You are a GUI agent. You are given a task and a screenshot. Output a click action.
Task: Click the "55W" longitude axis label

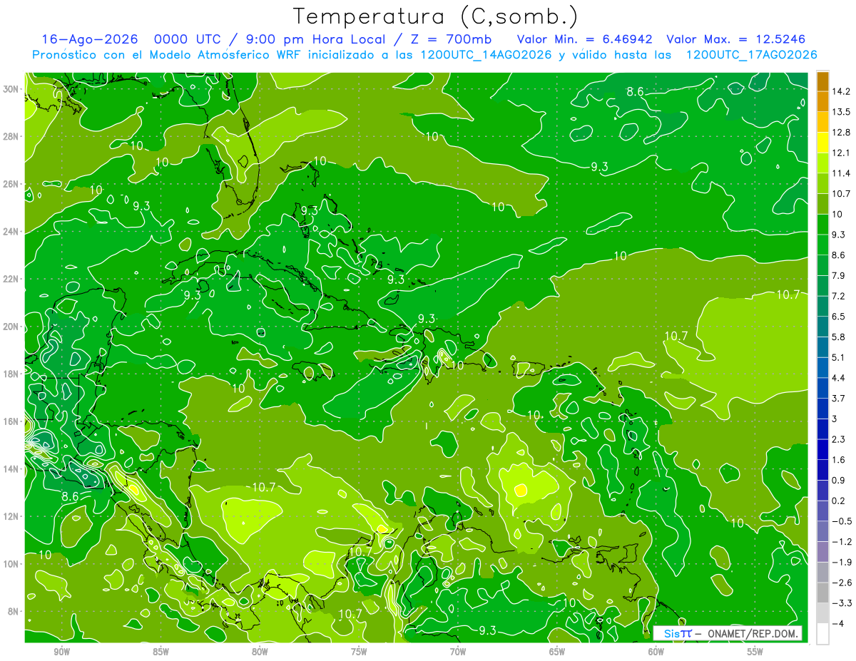tap(755, 652)
